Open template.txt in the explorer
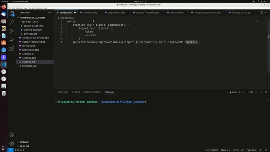 [x=29, y=66]
